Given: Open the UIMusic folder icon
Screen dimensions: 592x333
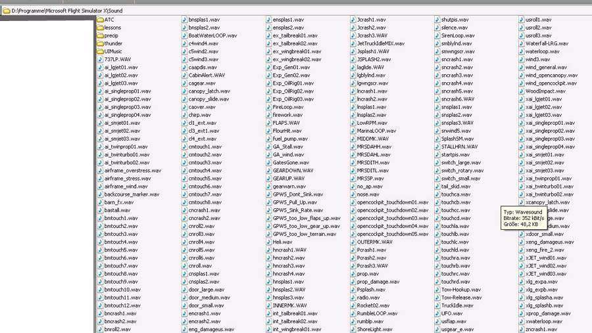Looking at the screenshot, I should [100, 51].
